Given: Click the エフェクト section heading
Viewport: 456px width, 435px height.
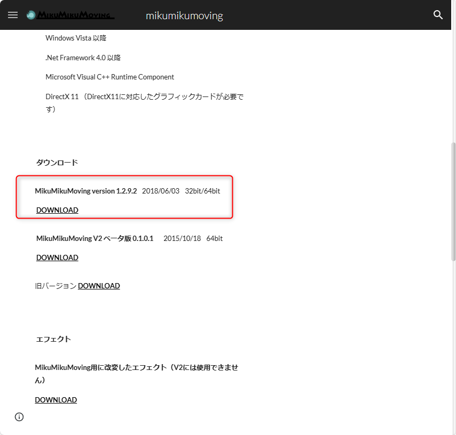Looking at the screenshot, I should tap(53, 339).
